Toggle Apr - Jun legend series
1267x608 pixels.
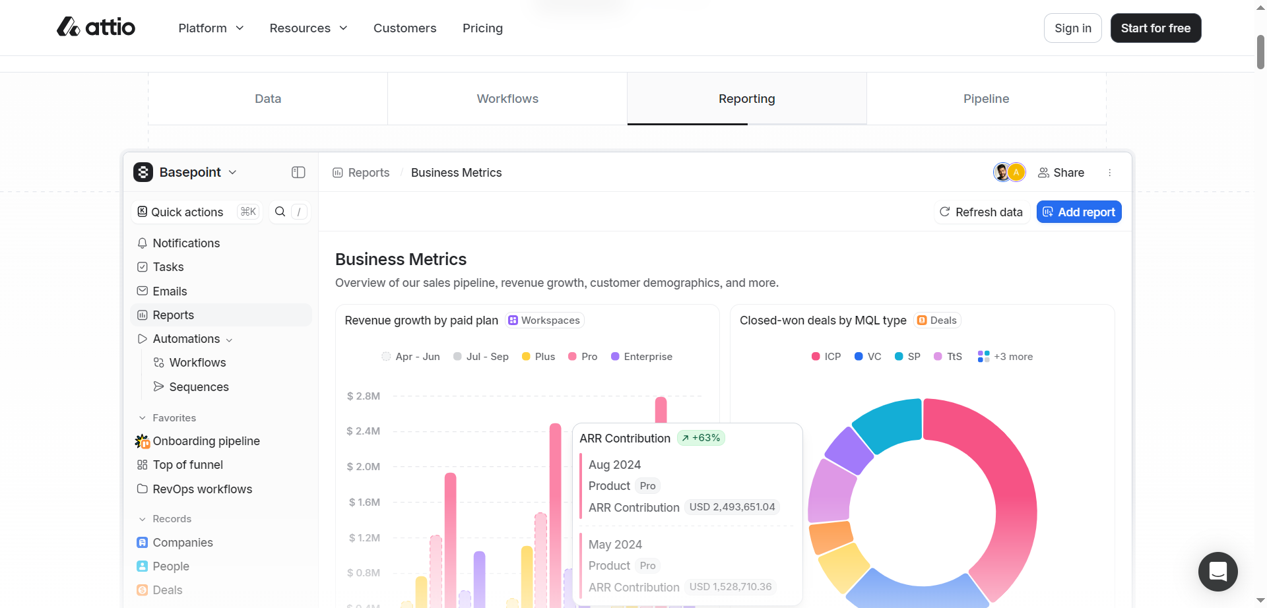pos(410,357)
